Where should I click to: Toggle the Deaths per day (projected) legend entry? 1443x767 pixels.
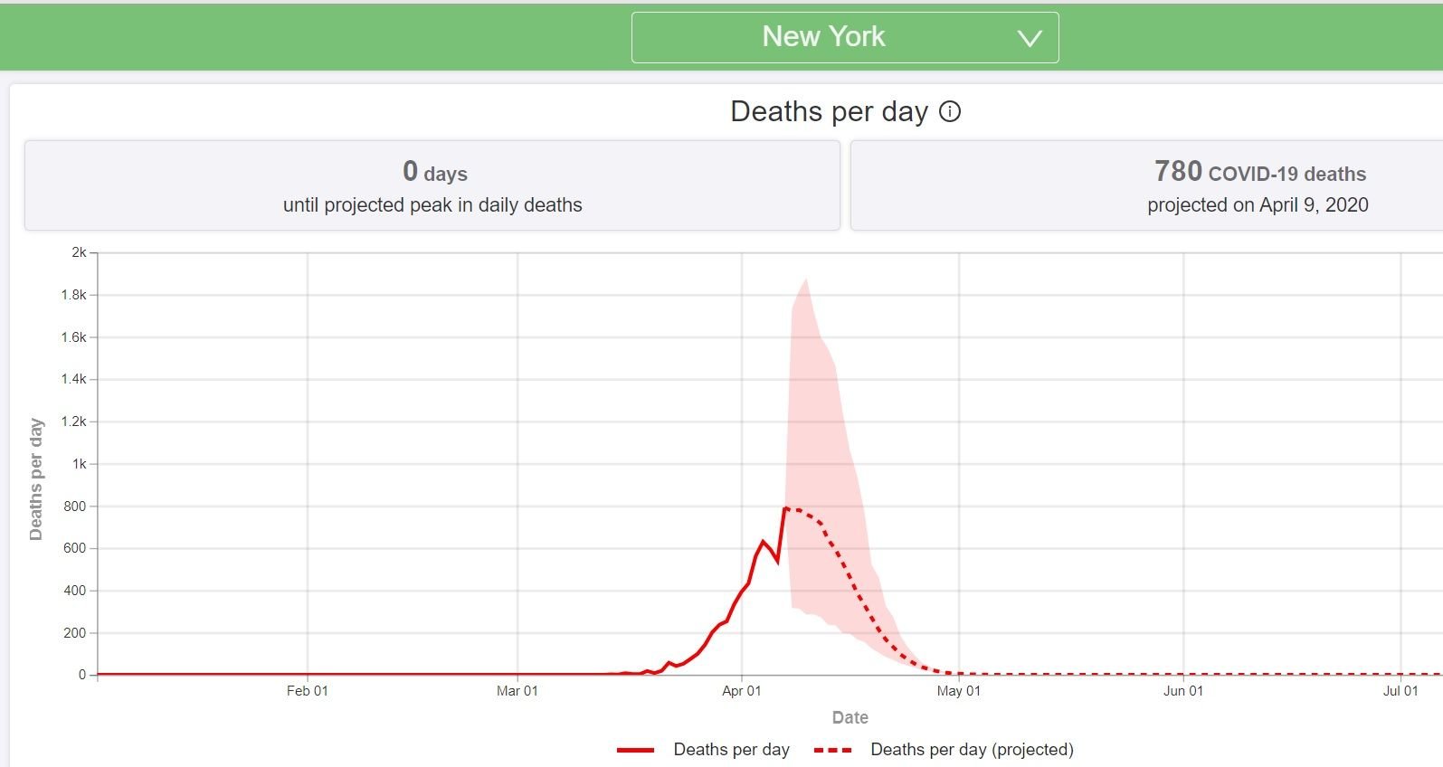pyautogui.click(x=944, y=749)
